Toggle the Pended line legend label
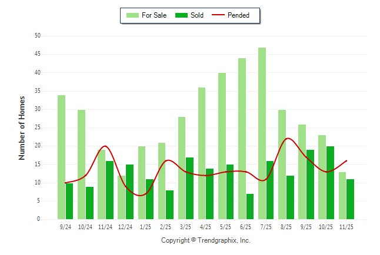The width and height of the screenshot is (380, 255). (238, 15)
